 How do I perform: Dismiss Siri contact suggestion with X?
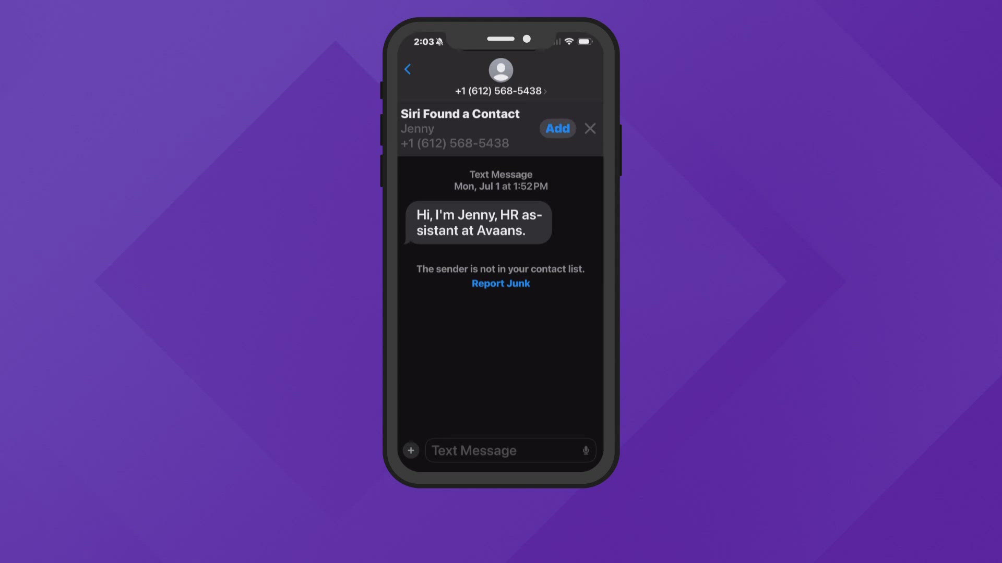tap(590, 129)
